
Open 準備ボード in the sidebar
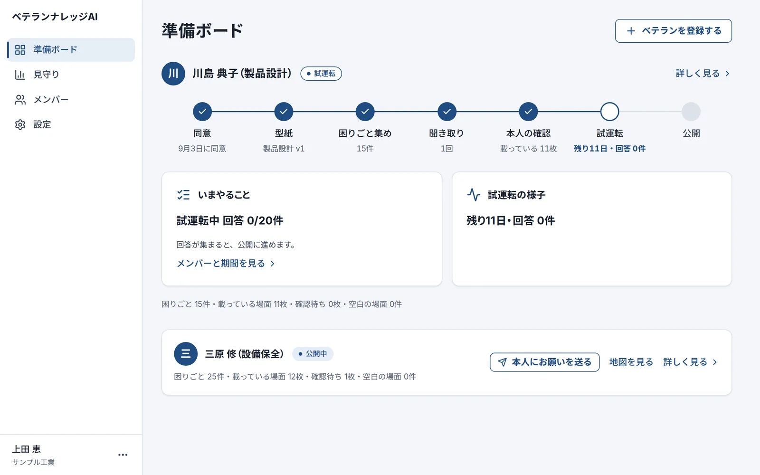tap(71, 50)
